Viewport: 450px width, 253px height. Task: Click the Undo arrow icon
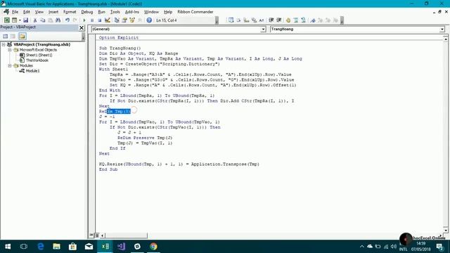[x=67, y=20]
